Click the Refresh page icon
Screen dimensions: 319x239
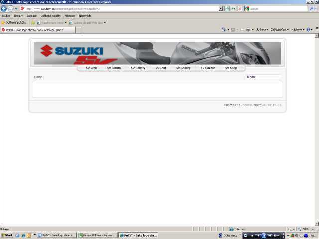[x=234, y=9]
